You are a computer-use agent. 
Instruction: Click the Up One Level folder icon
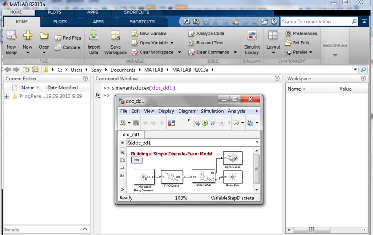coord(26,70)
